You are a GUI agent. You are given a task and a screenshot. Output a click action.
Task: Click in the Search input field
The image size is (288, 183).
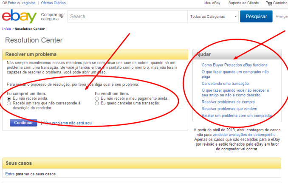click(x=127, y=17)
